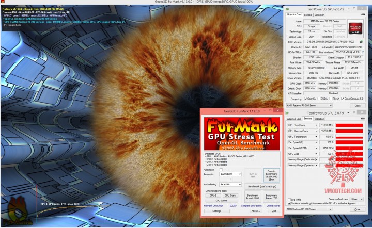
Task: Toggle Continue refreshing screen in background checkbox
Action: pyautogui.click(x=289, y=203)
